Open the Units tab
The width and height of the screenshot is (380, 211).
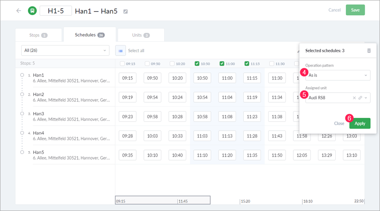[x=141, y=35]
